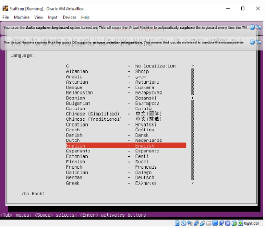The height and width of the screenshot is (228, 265).
Task: Click the language list scroll up arrow
Action: pyautogui.click(x=193, y=65)
